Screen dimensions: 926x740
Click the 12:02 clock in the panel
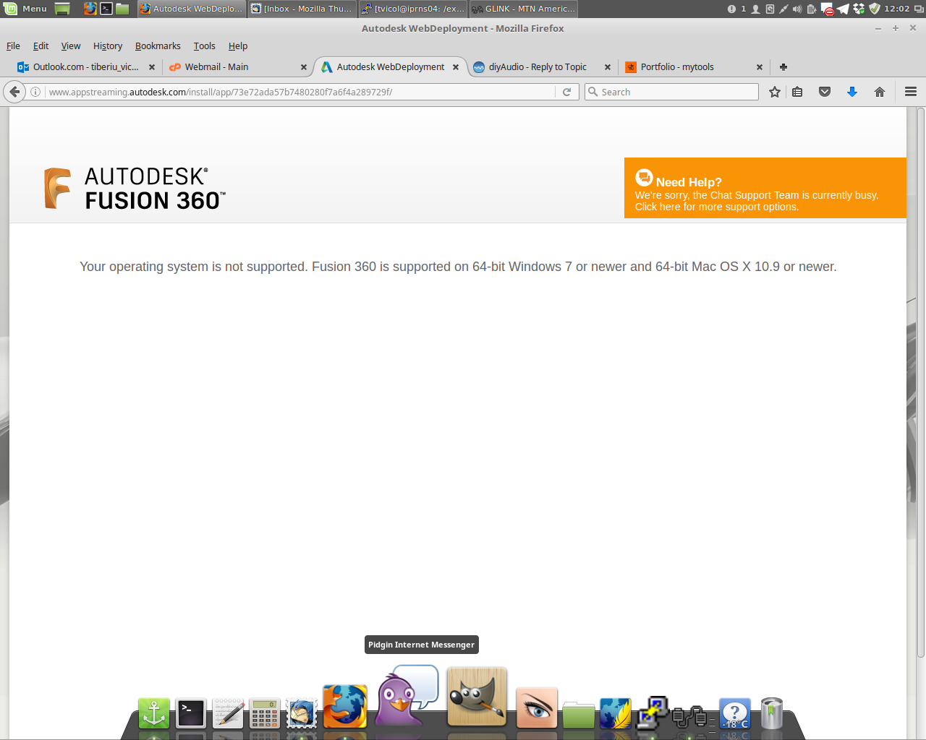coord(897,9)
